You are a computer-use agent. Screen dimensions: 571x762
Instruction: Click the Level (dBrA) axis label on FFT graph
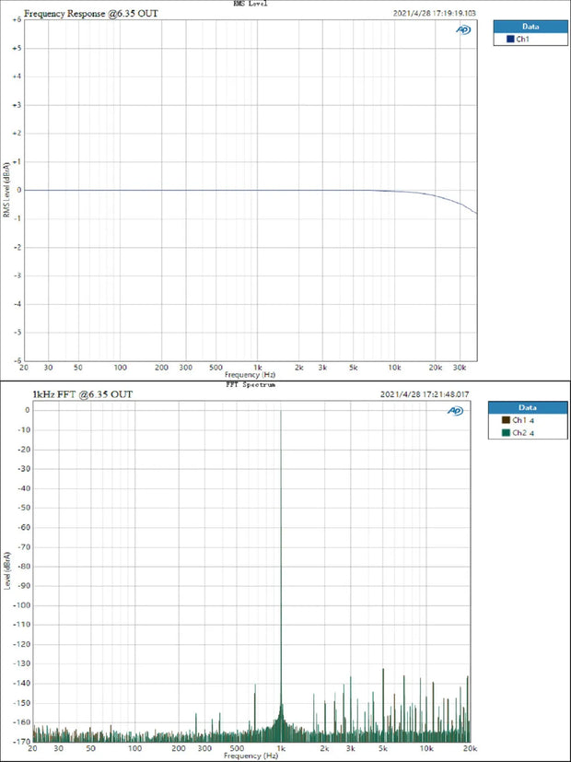7,571
